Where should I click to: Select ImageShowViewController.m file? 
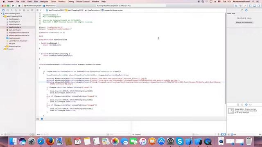click(x=19, y=36)
